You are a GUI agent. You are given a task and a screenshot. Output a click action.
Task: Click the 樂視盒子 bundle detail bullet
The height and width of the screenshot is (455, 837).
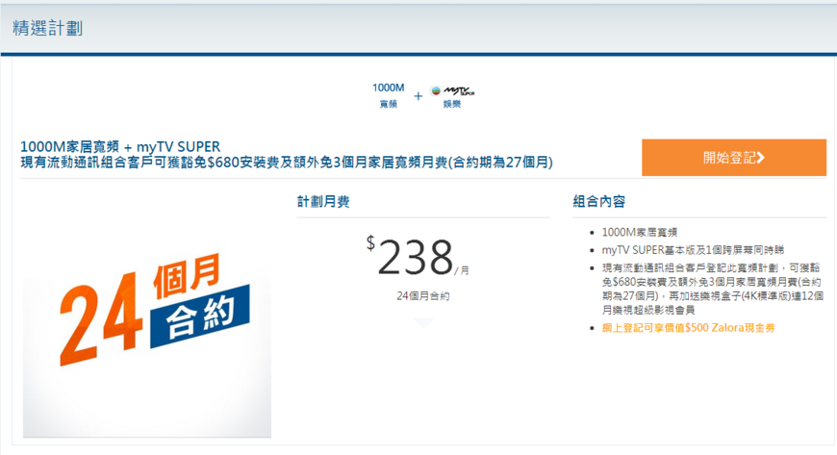[713, 289]
